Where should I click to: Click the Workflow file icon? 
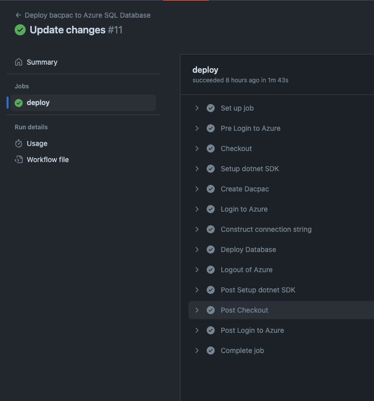pyautogui.click(x=19, y=159)
